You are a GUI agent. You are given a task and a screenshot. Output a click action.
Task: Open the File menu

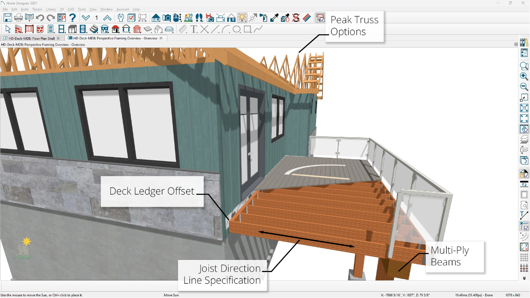(x=5, y=9)
